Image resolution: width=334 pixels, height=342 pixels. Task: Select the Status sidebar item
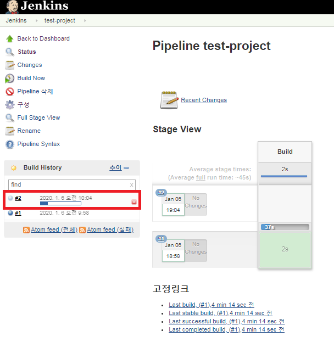tap(27, 52)
